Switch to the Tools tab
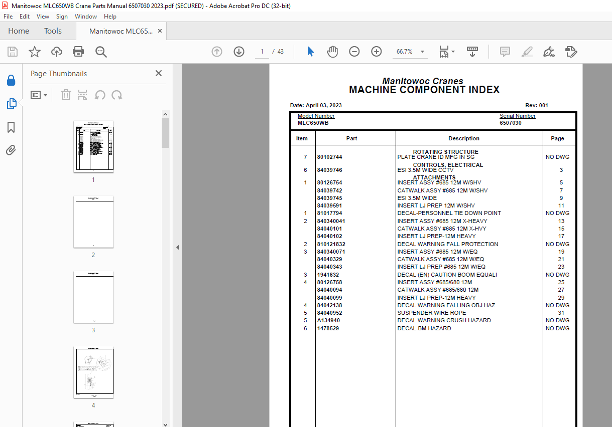The height and width of the screenshot is (427, 612). point(53,31)
